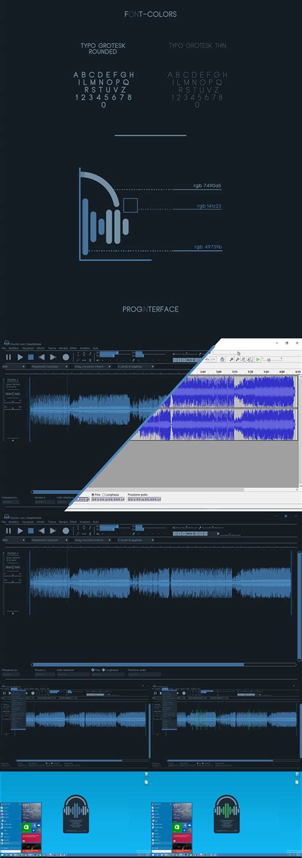Skip to start in the full dark mockup
Viewport: 302px width, 858px height.
[x=42, y=530]
